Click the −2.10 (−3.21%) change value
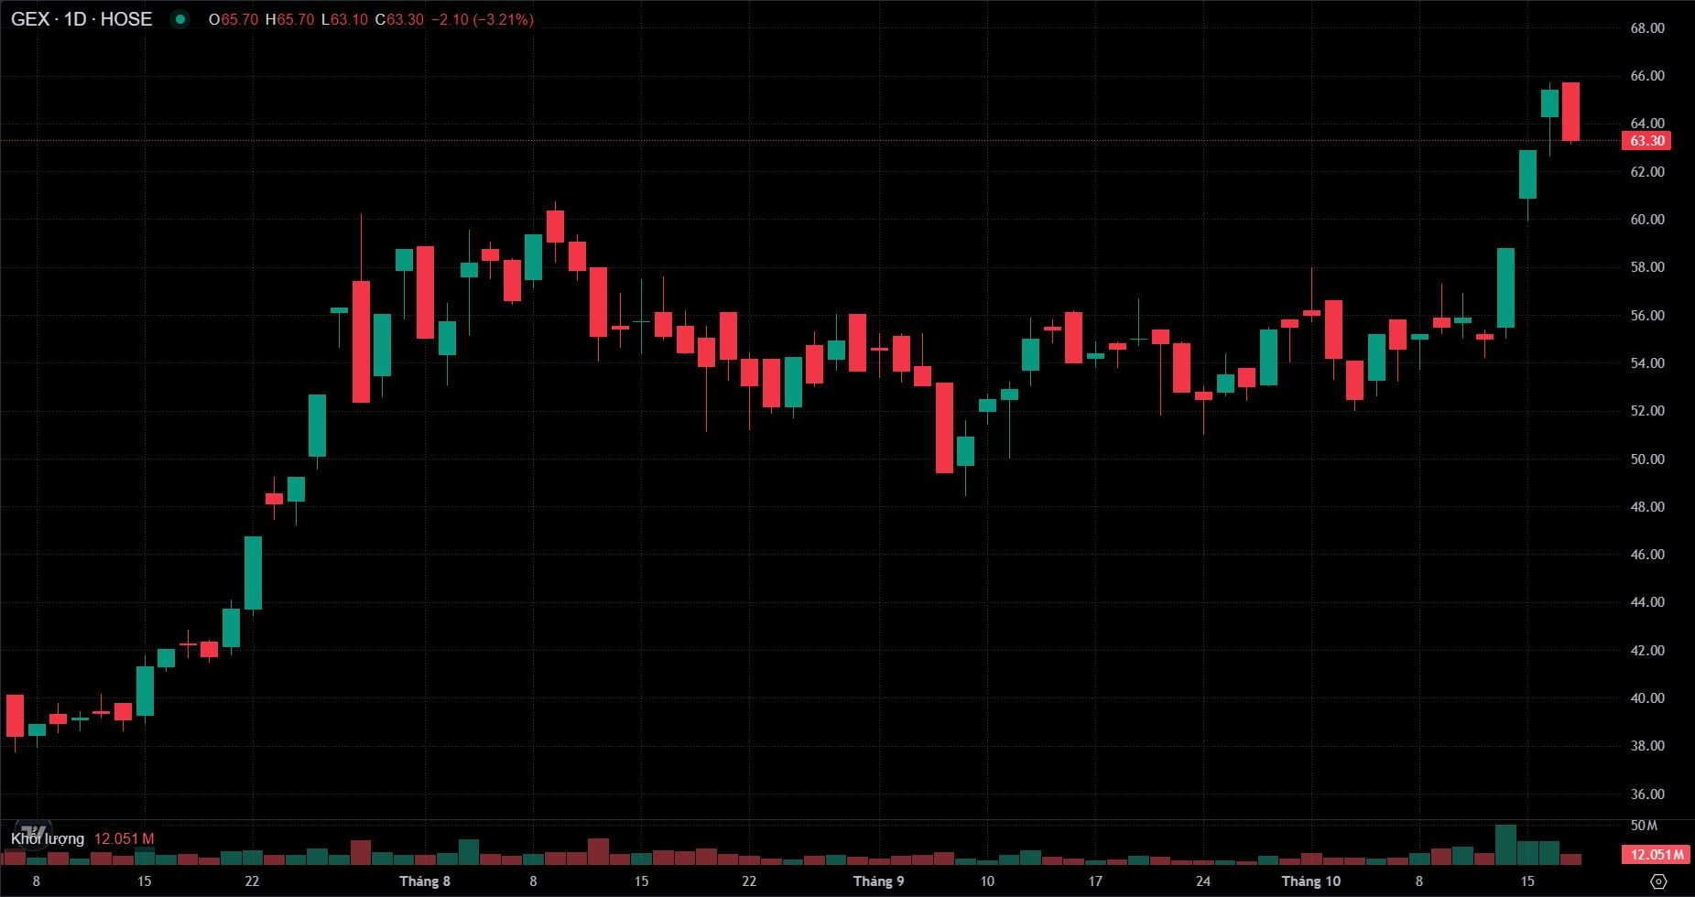 point(482,19)
